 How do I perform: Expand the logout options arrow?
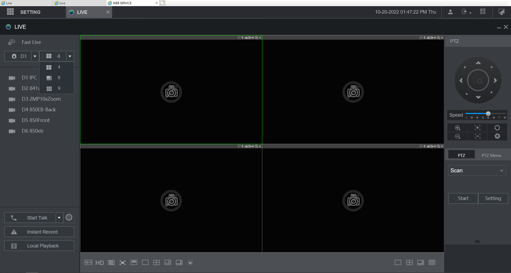point(470,13)
